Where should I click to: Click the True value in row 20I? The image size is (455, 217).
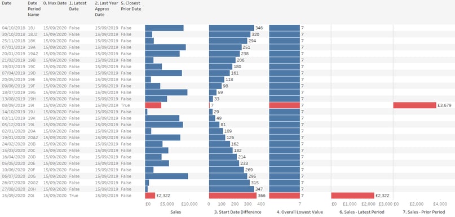tap(73, 196)
